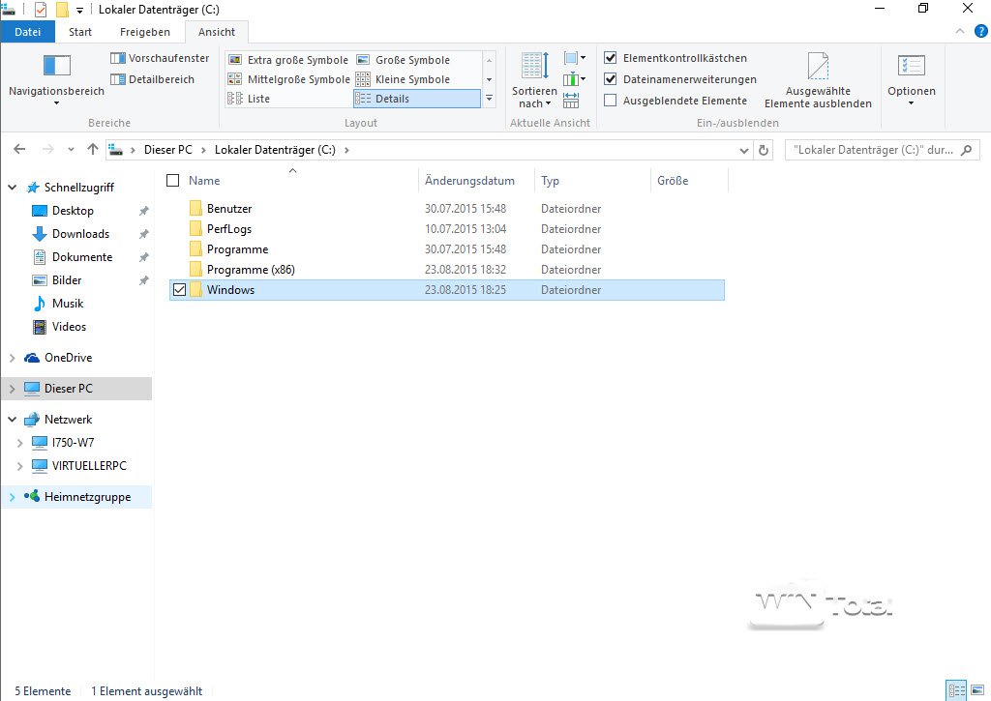Open Downloads in the sidebar
Viewport: 991px width, 701px height.
coord(81,234)
